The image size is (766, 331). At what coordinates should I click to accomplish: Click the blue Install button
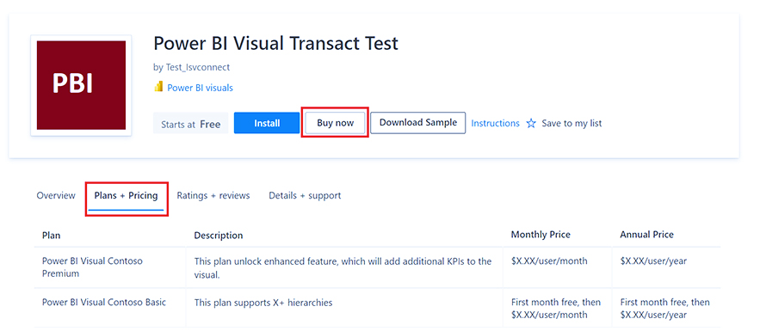pos(267,123)
